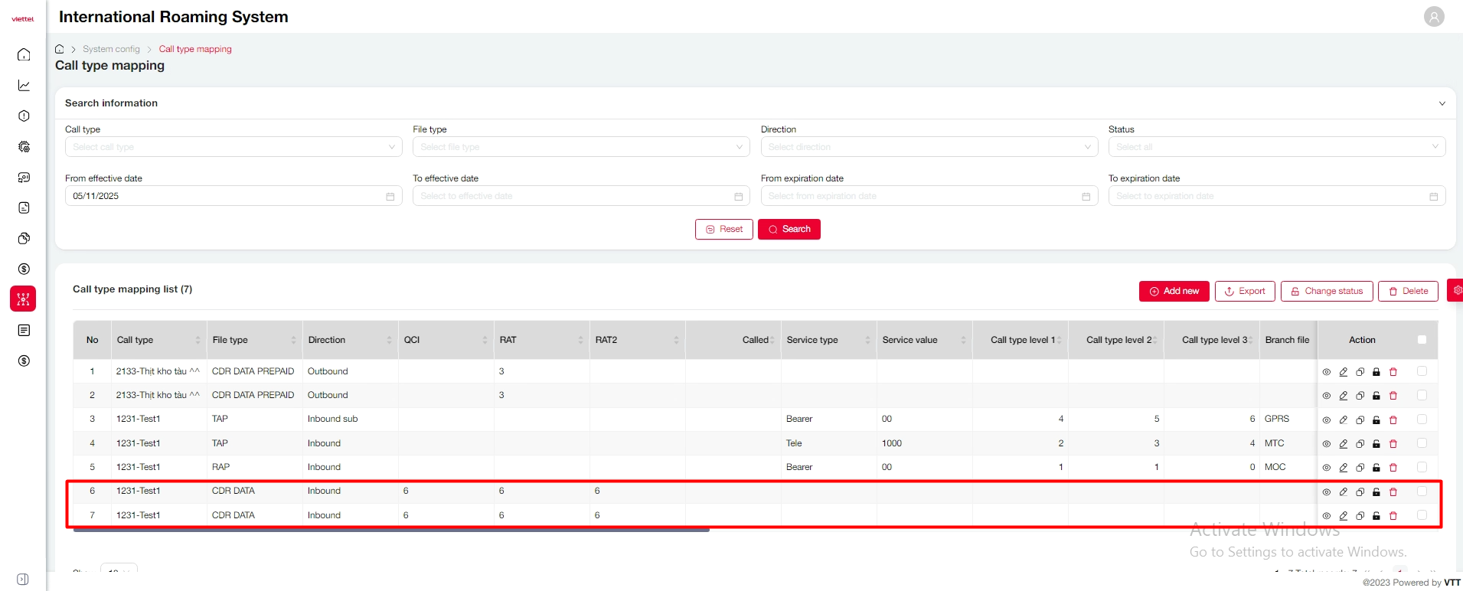Click the pencil edit icon in row 3
Screen dimensions: 1463x591
[1343, 420]
